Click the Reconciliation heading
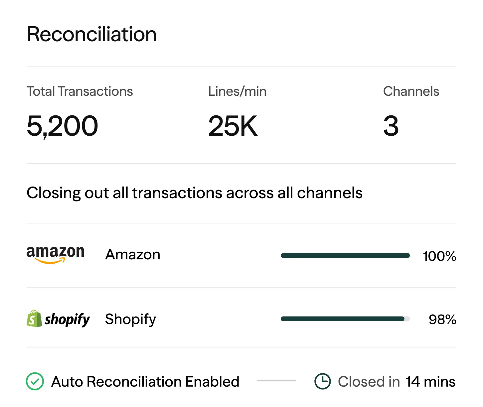The width and height of the screenshot is (483, 407). pyautogui.click(x=91, y=34)
